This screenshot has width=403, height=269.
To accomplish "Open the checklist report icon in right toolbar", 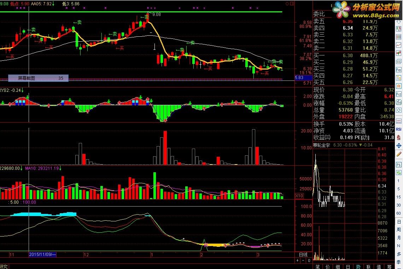I will tap(399, 29).
